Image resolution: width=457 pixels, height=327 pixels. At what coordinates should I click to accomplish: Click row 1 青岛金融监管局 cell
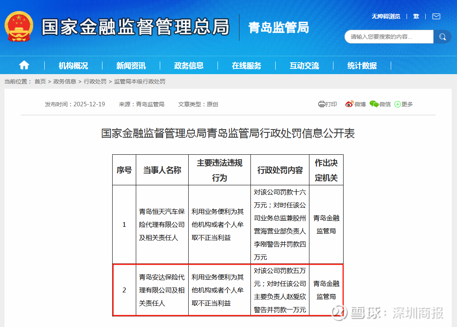[x=326, y=224]
